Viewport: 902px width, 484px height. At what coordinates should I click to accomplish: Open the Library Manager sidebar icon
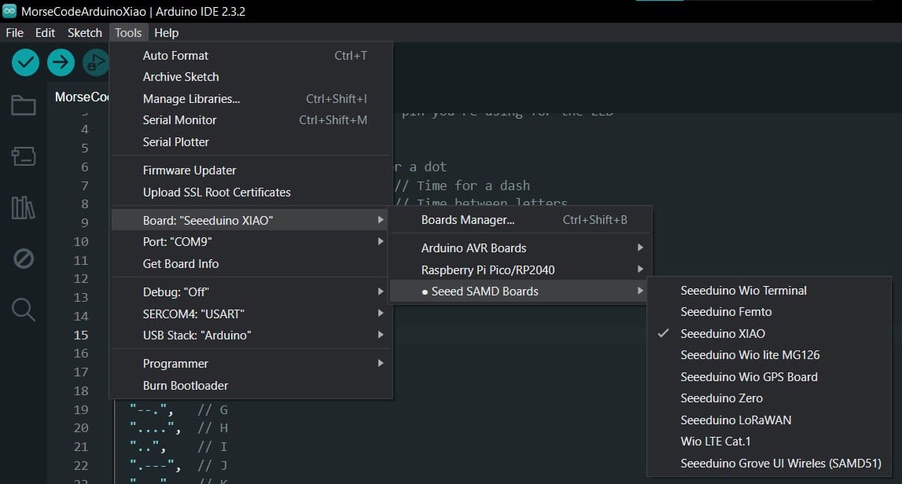[24, 207]
